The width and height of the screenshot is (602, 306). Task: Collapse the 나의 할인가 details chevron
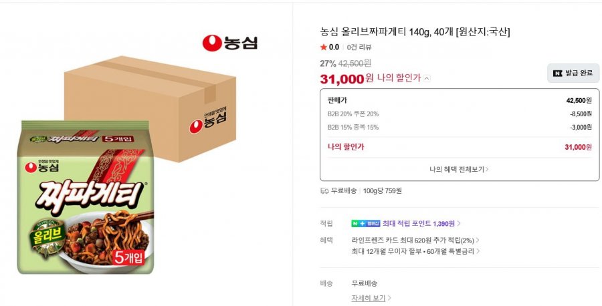coord(427,79)
